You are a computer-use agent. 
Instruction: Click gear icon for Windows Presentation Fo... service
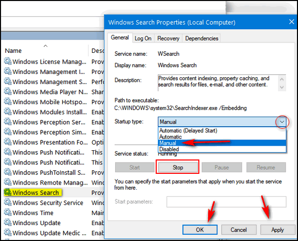click(x=8, y=142)
